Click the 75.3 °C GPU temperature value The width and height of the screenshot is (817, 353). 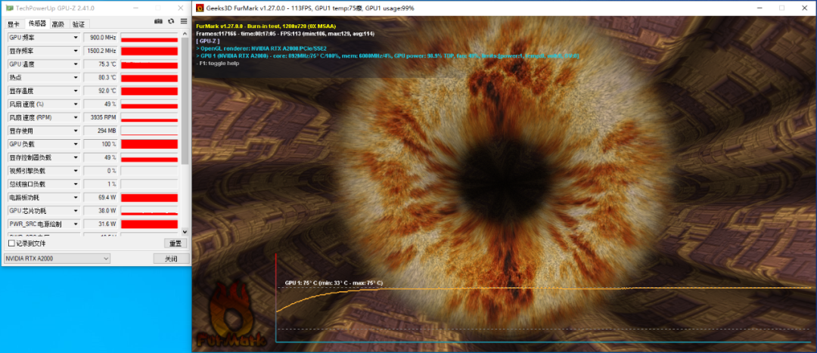pos(101,64)
